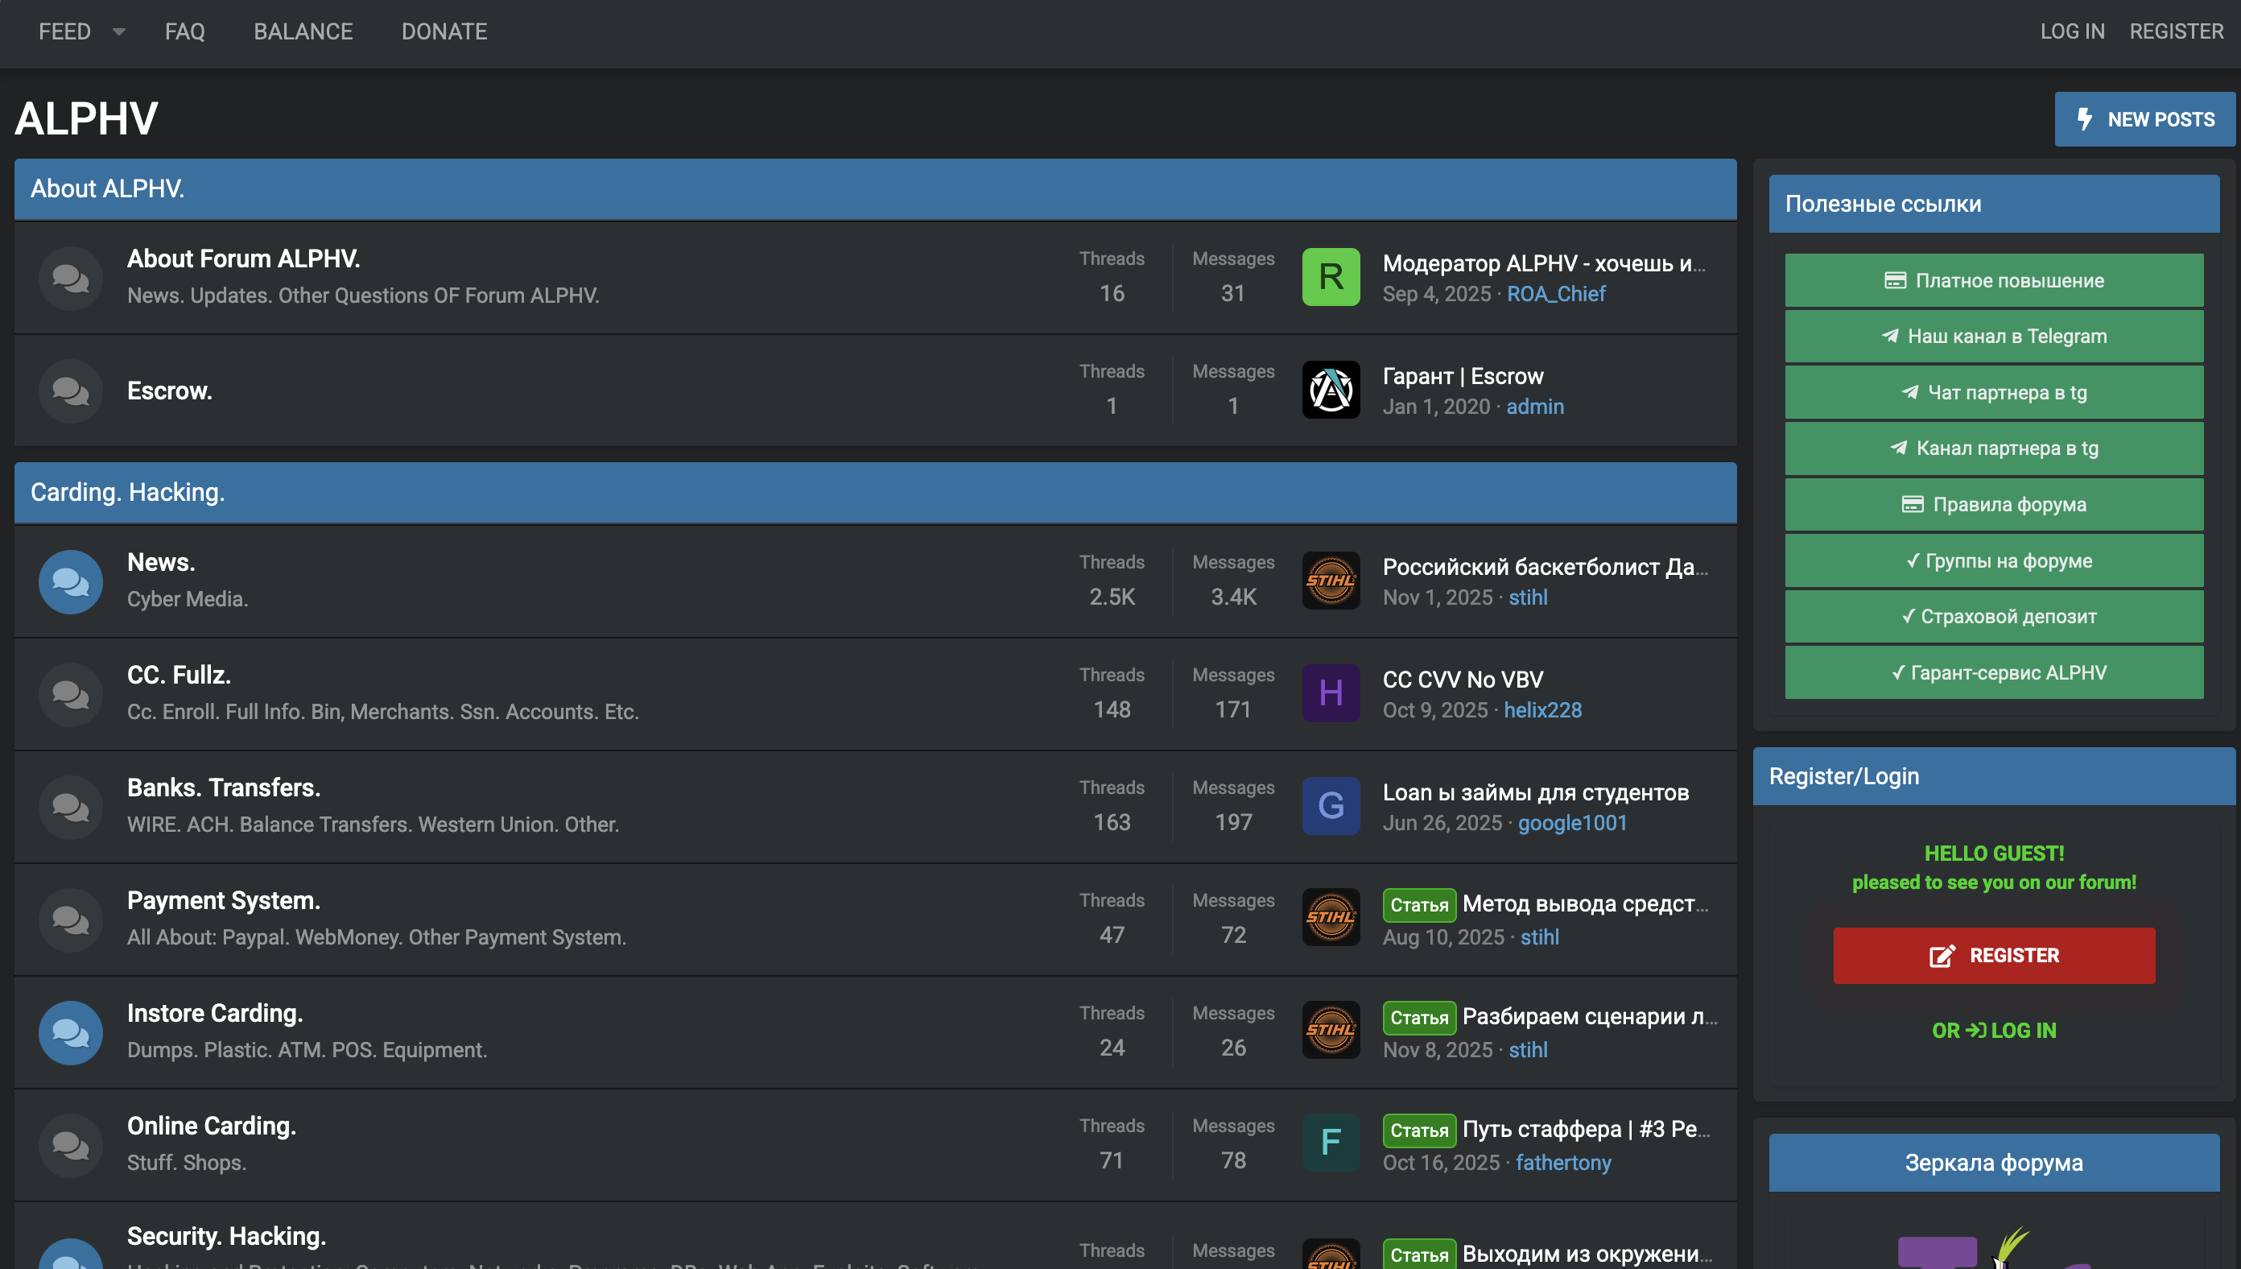Collapse the About ALPHV. category header
The height and width of the screenshot is (1269, 2241).
(107, 188)
